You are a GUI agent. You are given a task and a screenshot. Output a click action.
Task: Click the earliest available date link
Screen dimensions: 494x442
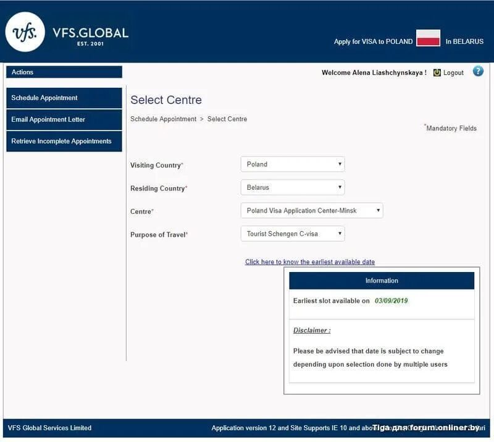pos(310,262)
